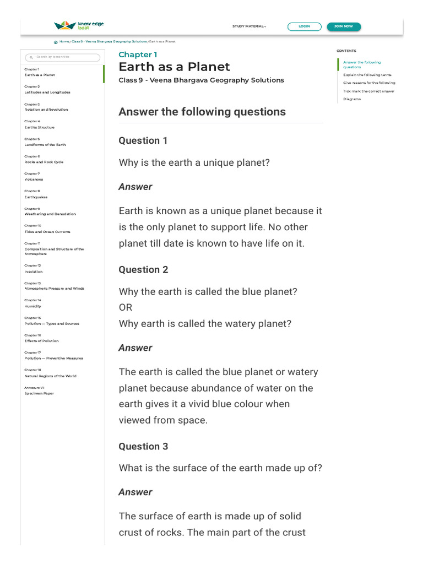Screen dimensions: 423x564
Task: Open Class 9 Veena Bhargava breadcrumb link
Action: pyautogui.click(x=110, y=42)
